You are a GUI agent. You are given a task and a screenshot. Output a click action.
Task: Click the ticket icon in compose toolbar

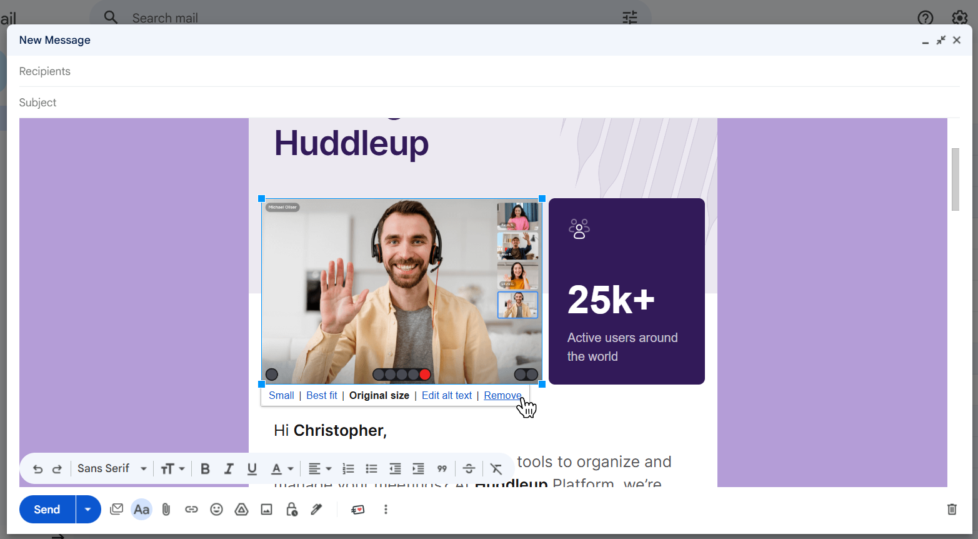(x=358, y=510)
